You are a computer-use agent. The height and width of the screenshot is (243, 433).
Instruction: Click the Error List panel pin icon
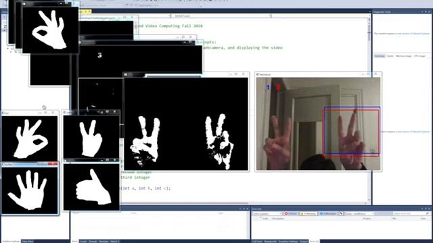(x=426, y=209)
